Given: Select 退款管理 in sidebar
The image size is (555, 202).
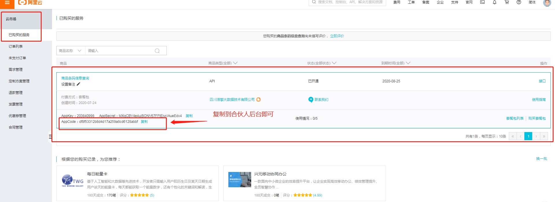Looking at the screenshot, I should point(16,92).
